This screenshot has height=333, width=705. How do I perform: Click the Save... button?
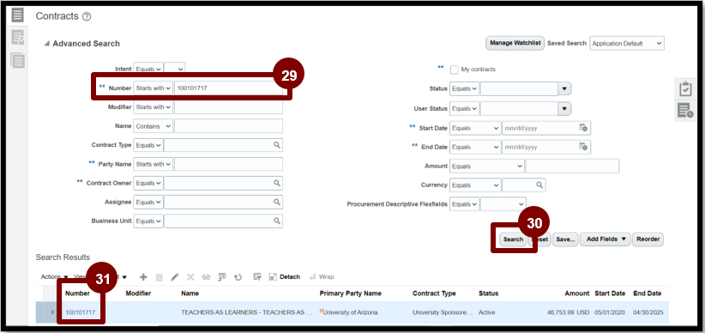(565, 239)
